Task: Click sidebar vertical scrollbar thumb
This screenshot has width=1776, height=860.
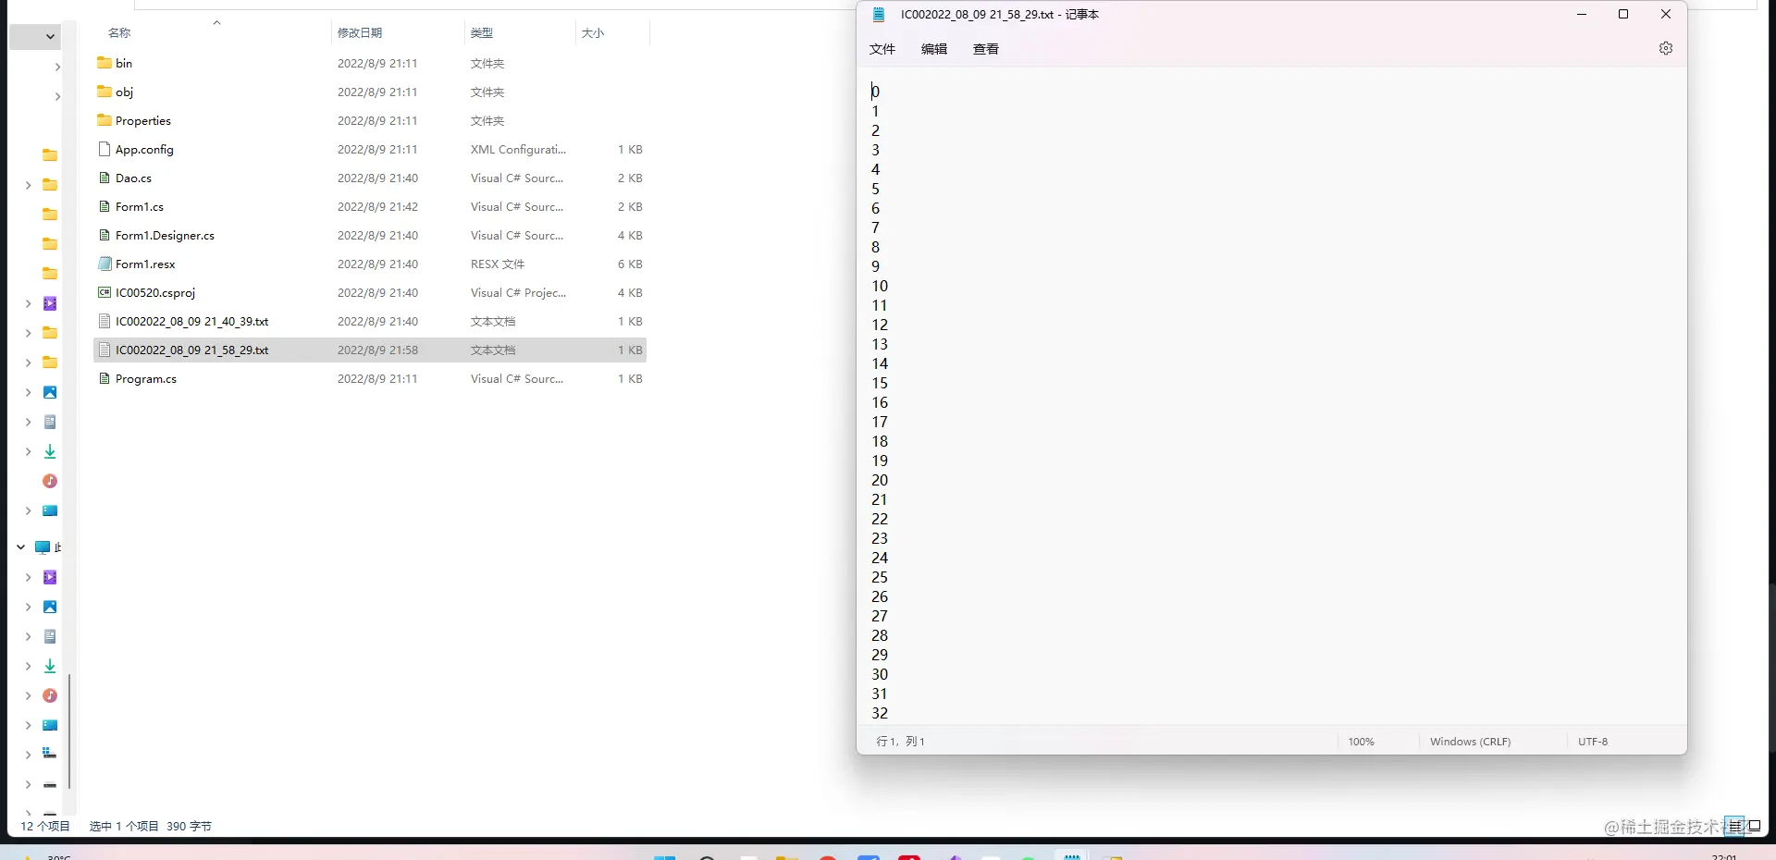Action: pyautogui.click(x=69, y=731)
